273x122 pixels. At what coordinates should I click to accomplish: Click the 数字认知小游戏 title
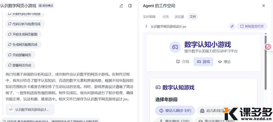(208, 44)
